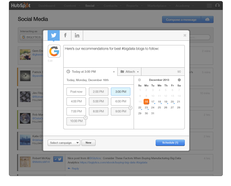Click the New campaign button
Image resolution: width=231 pixels, height=186 pixels.
tap(88, 143)
